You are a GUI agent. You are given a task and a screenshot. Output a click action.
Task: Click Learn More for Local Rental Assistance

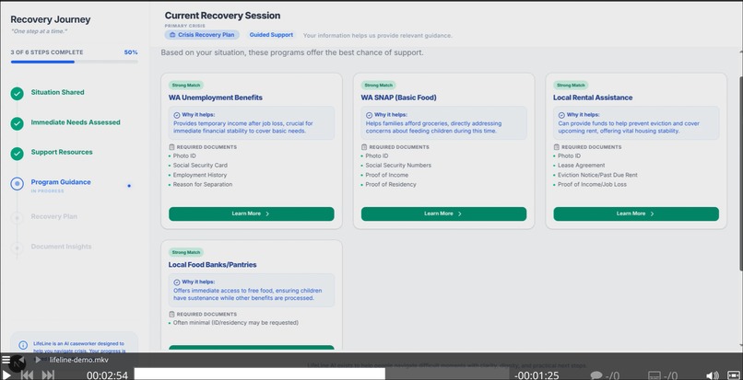[636, 213]
